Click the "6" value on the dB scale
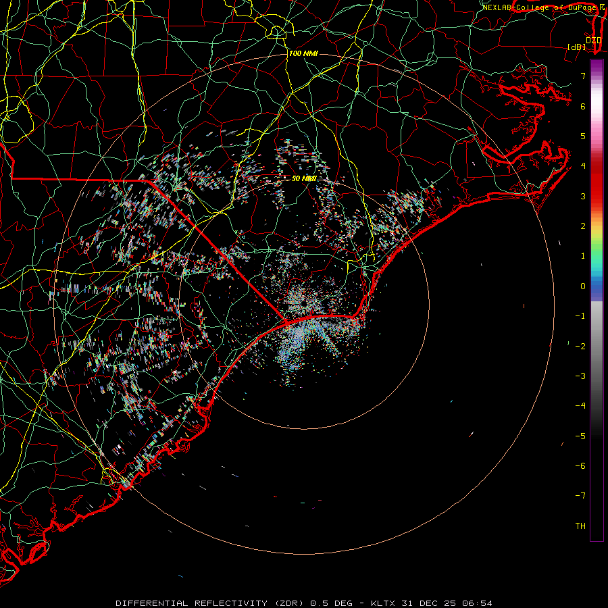Screen dimensions: 608x608 pos(583,106)
